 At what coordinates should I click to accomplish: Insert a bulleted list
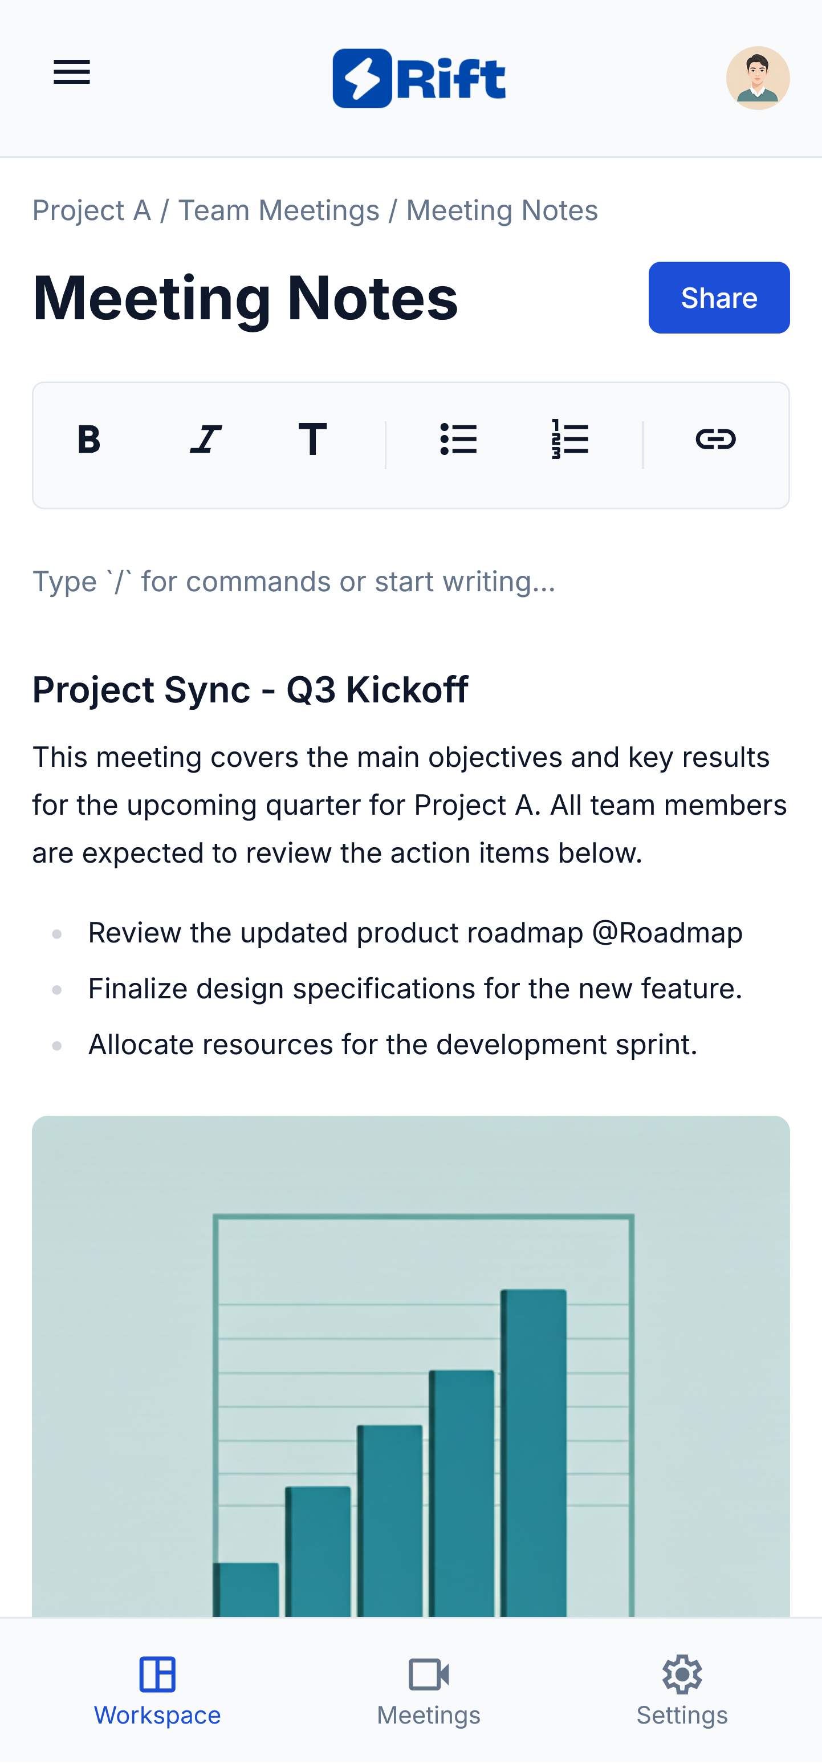pos(458,439)
